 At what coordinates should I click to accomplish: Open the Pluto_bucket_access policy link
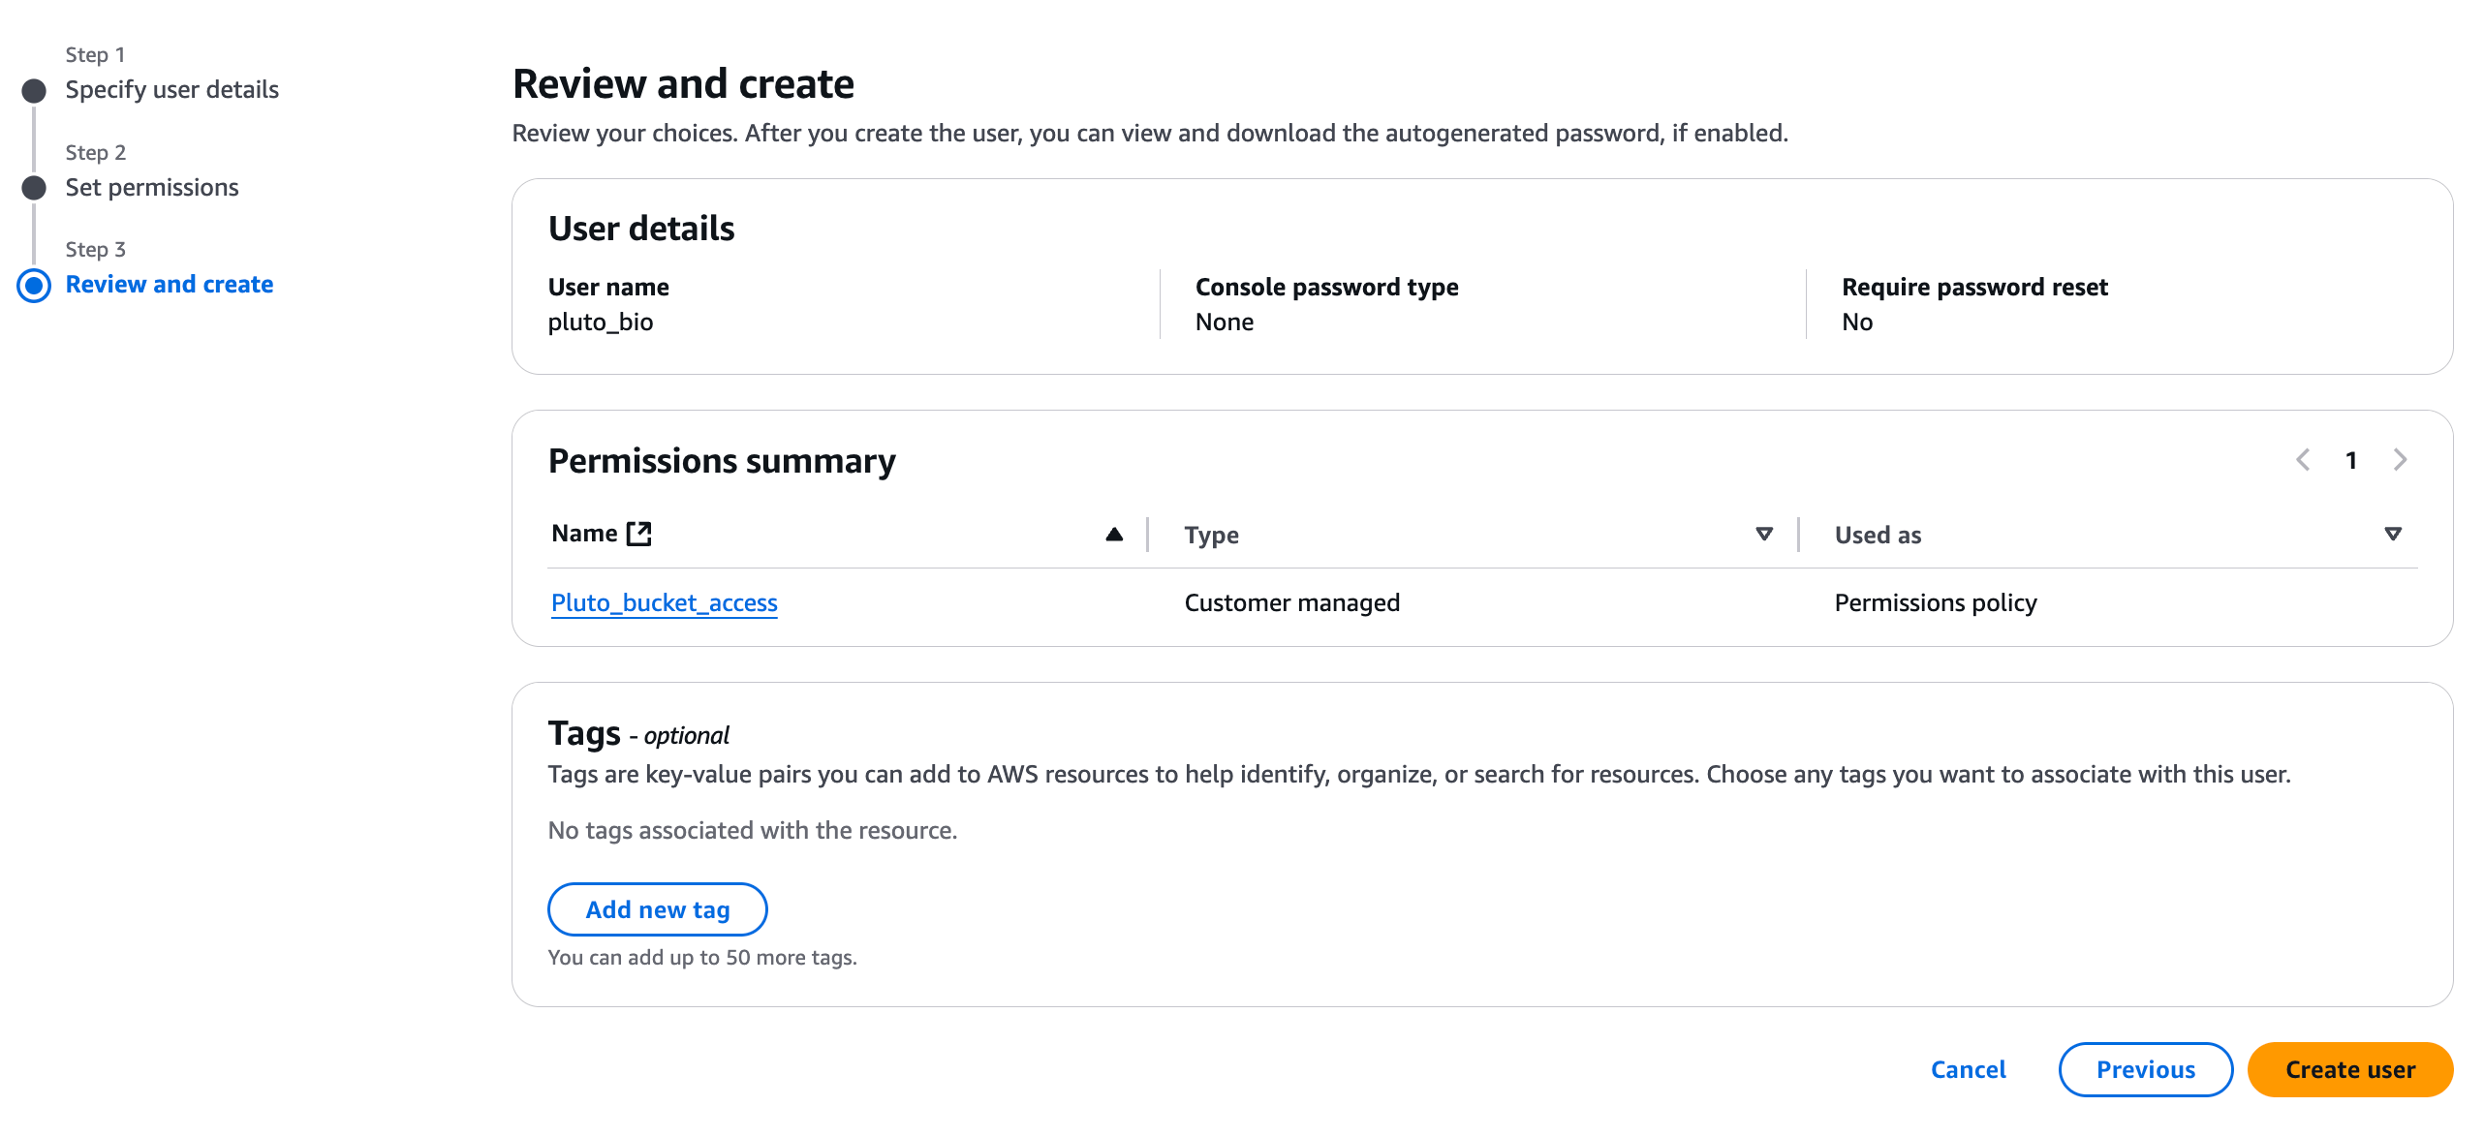664,602
